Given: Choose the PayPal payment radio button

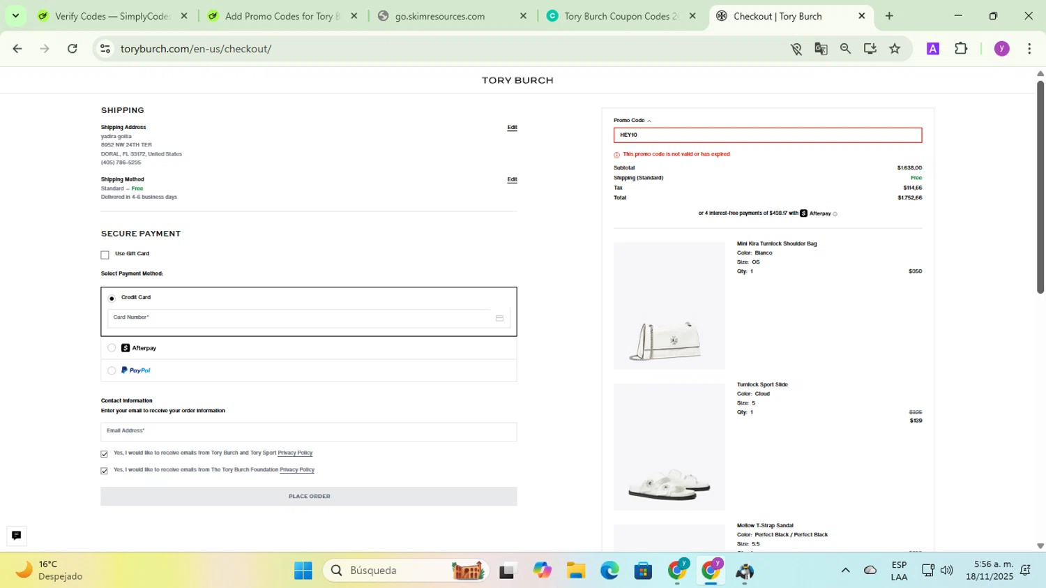Looking at the screenshot, I should (112, 370).
